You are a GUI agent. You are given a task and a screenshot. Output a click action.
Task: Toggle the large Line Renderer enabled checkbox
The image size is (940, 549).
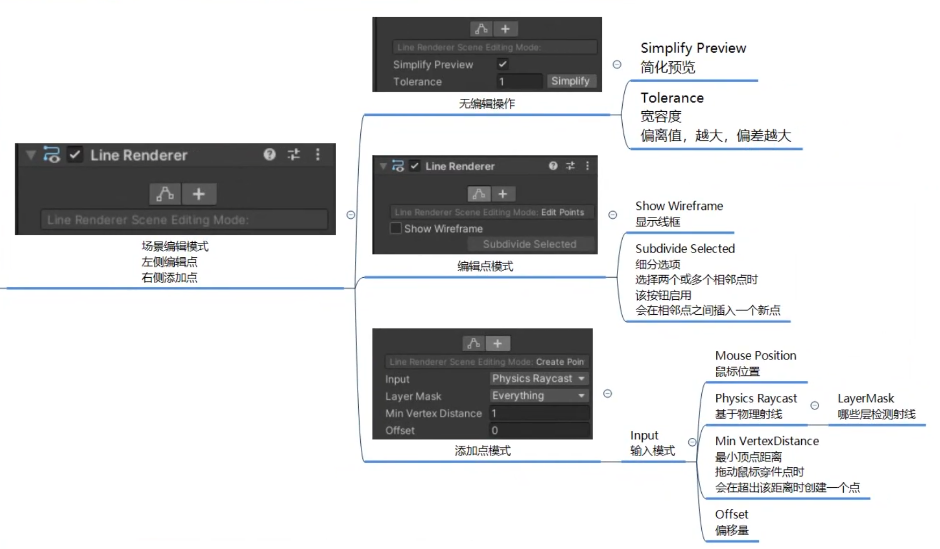pyautogui.click(x=75, y=155)
